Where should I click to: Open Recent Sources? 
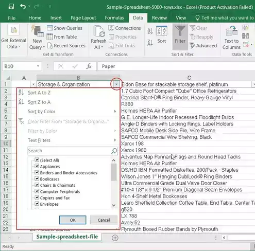66,46
